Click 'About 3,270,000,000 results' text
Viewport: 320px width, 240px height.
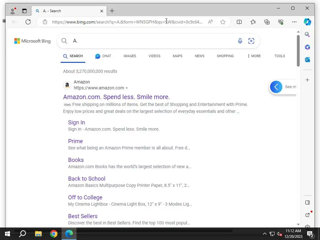click(x=90, y=72)
